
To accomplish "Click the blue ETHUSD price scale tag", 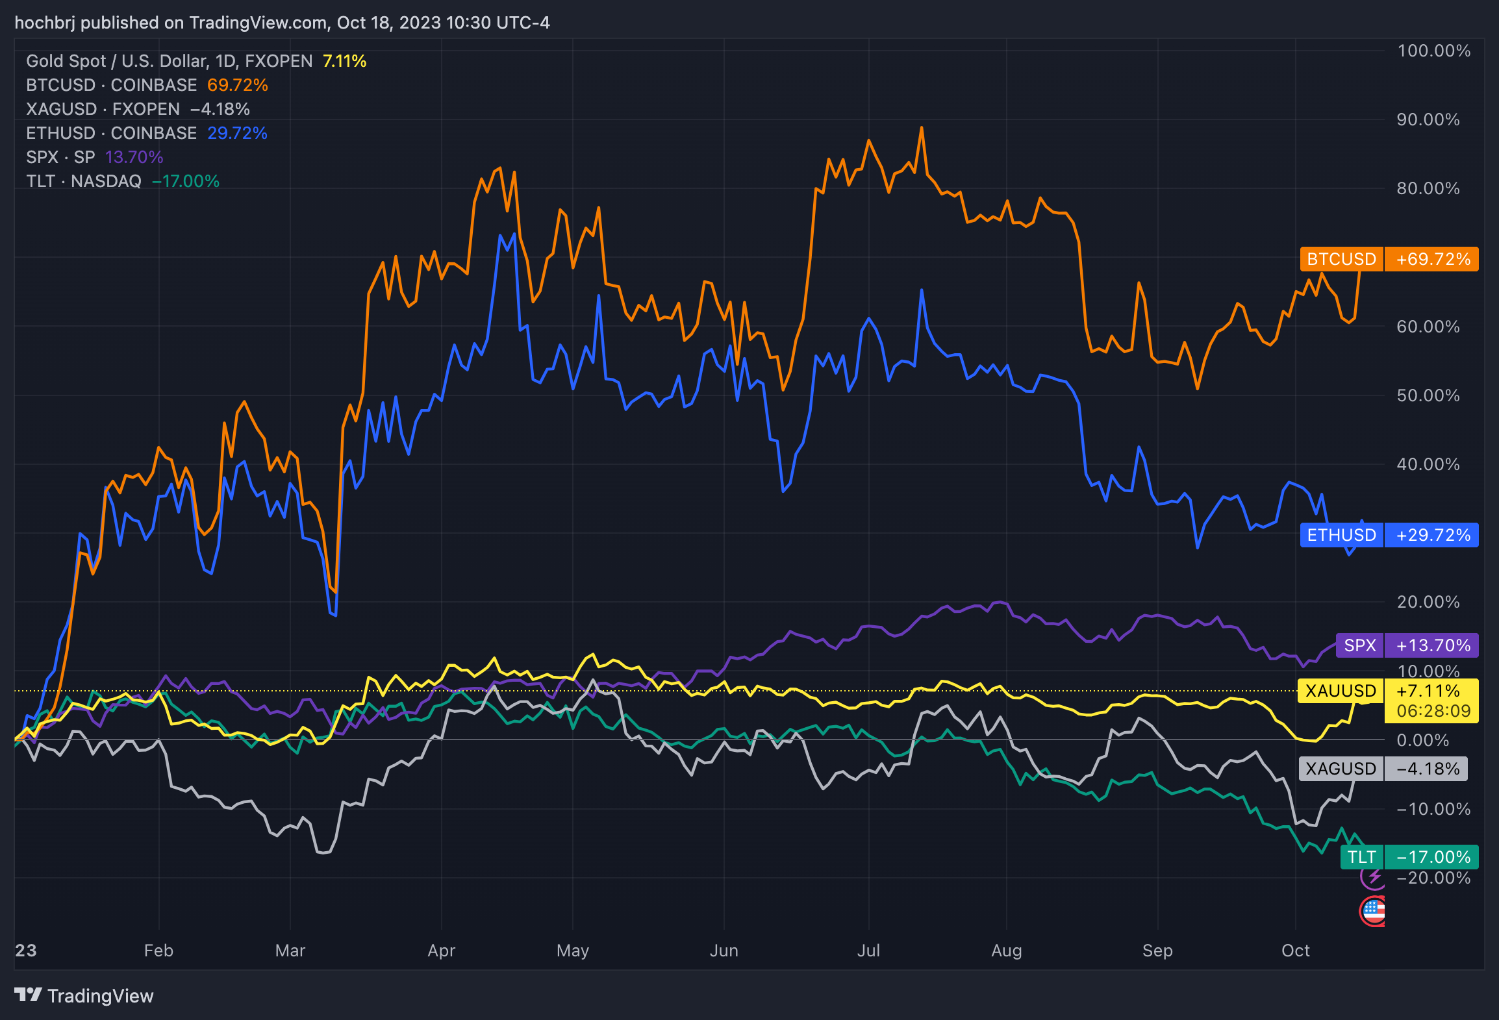I will 1342,535.
